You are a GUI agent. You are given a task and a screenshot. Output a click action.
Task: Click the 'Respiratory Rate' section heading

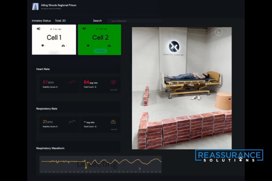(47, 109)
